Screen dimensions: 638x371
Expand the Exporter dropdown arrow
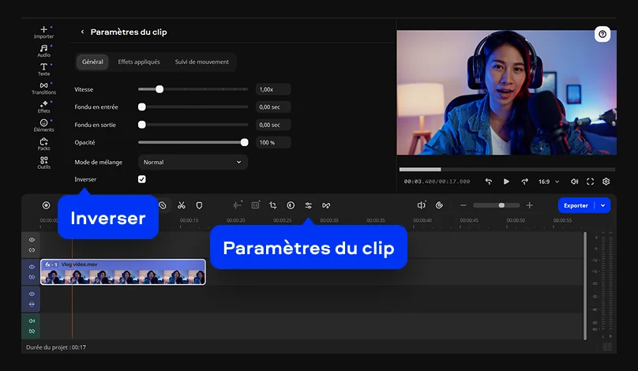point(604,205)
